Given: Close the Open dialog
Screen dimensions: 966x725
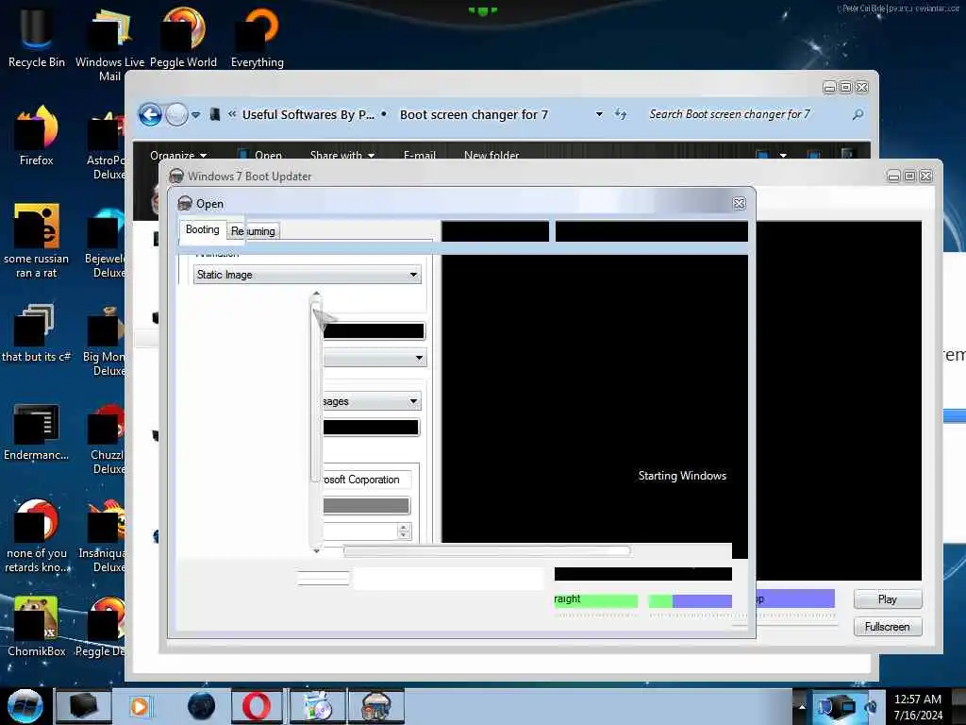Looking at the screenshot, I should (x=740, y=204).
